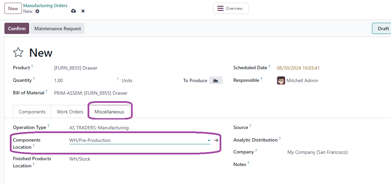Viewport: 391px width, 184px height.
Task: Expand the Components Location dropdown arrow
Action: pos(209,141)
